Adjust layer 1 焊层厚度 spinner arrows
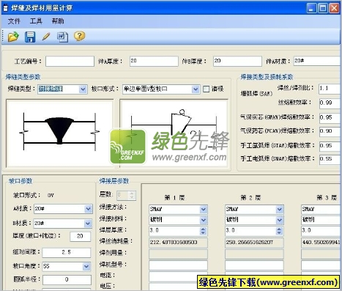The height and width of the screenshot is (291, 342). 203,231
